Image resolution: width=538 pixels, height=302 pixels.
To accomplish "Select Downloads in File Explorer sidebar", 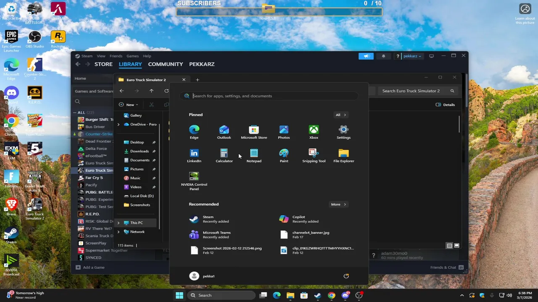I will click(x=139, y=151).
